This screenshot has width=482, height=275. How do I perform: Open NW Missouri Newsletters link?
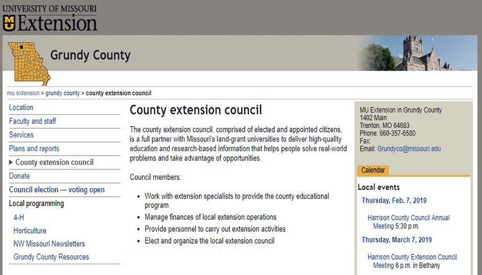pos(49,244)
